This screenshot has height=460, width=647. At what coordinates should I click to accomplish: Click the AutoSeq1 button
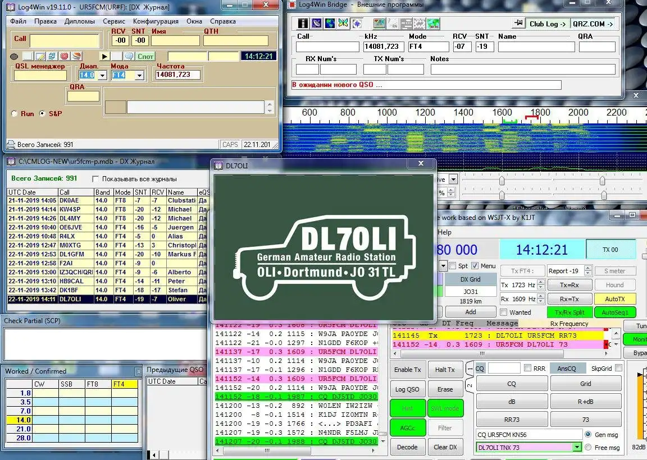615,312
